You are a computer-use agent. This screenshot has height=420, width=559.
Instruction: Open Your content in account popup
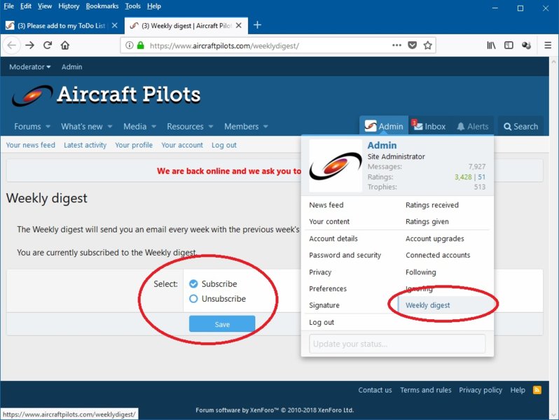329,222
